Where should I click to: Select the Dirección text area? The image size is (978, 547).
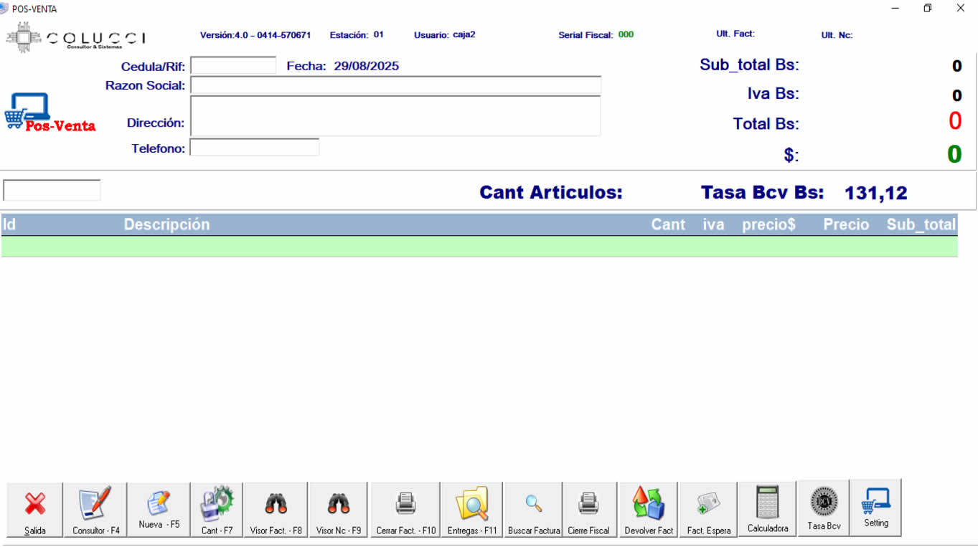(x=395, y=116)
